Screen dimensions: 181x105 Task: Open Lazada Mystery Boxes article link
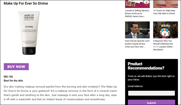137,14
